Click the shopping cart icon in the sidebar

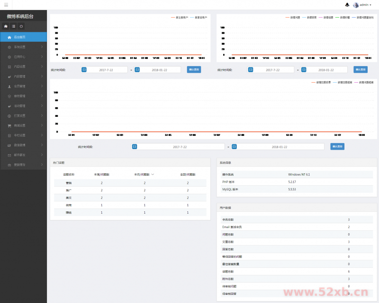click(x=9, y=125)
